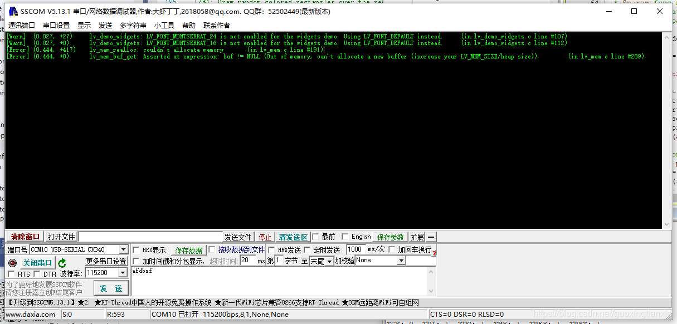This screenshot has height=324, width=677.
Task: Click the 1000 ms timed send interval field
Action: (x=356, y=249)
